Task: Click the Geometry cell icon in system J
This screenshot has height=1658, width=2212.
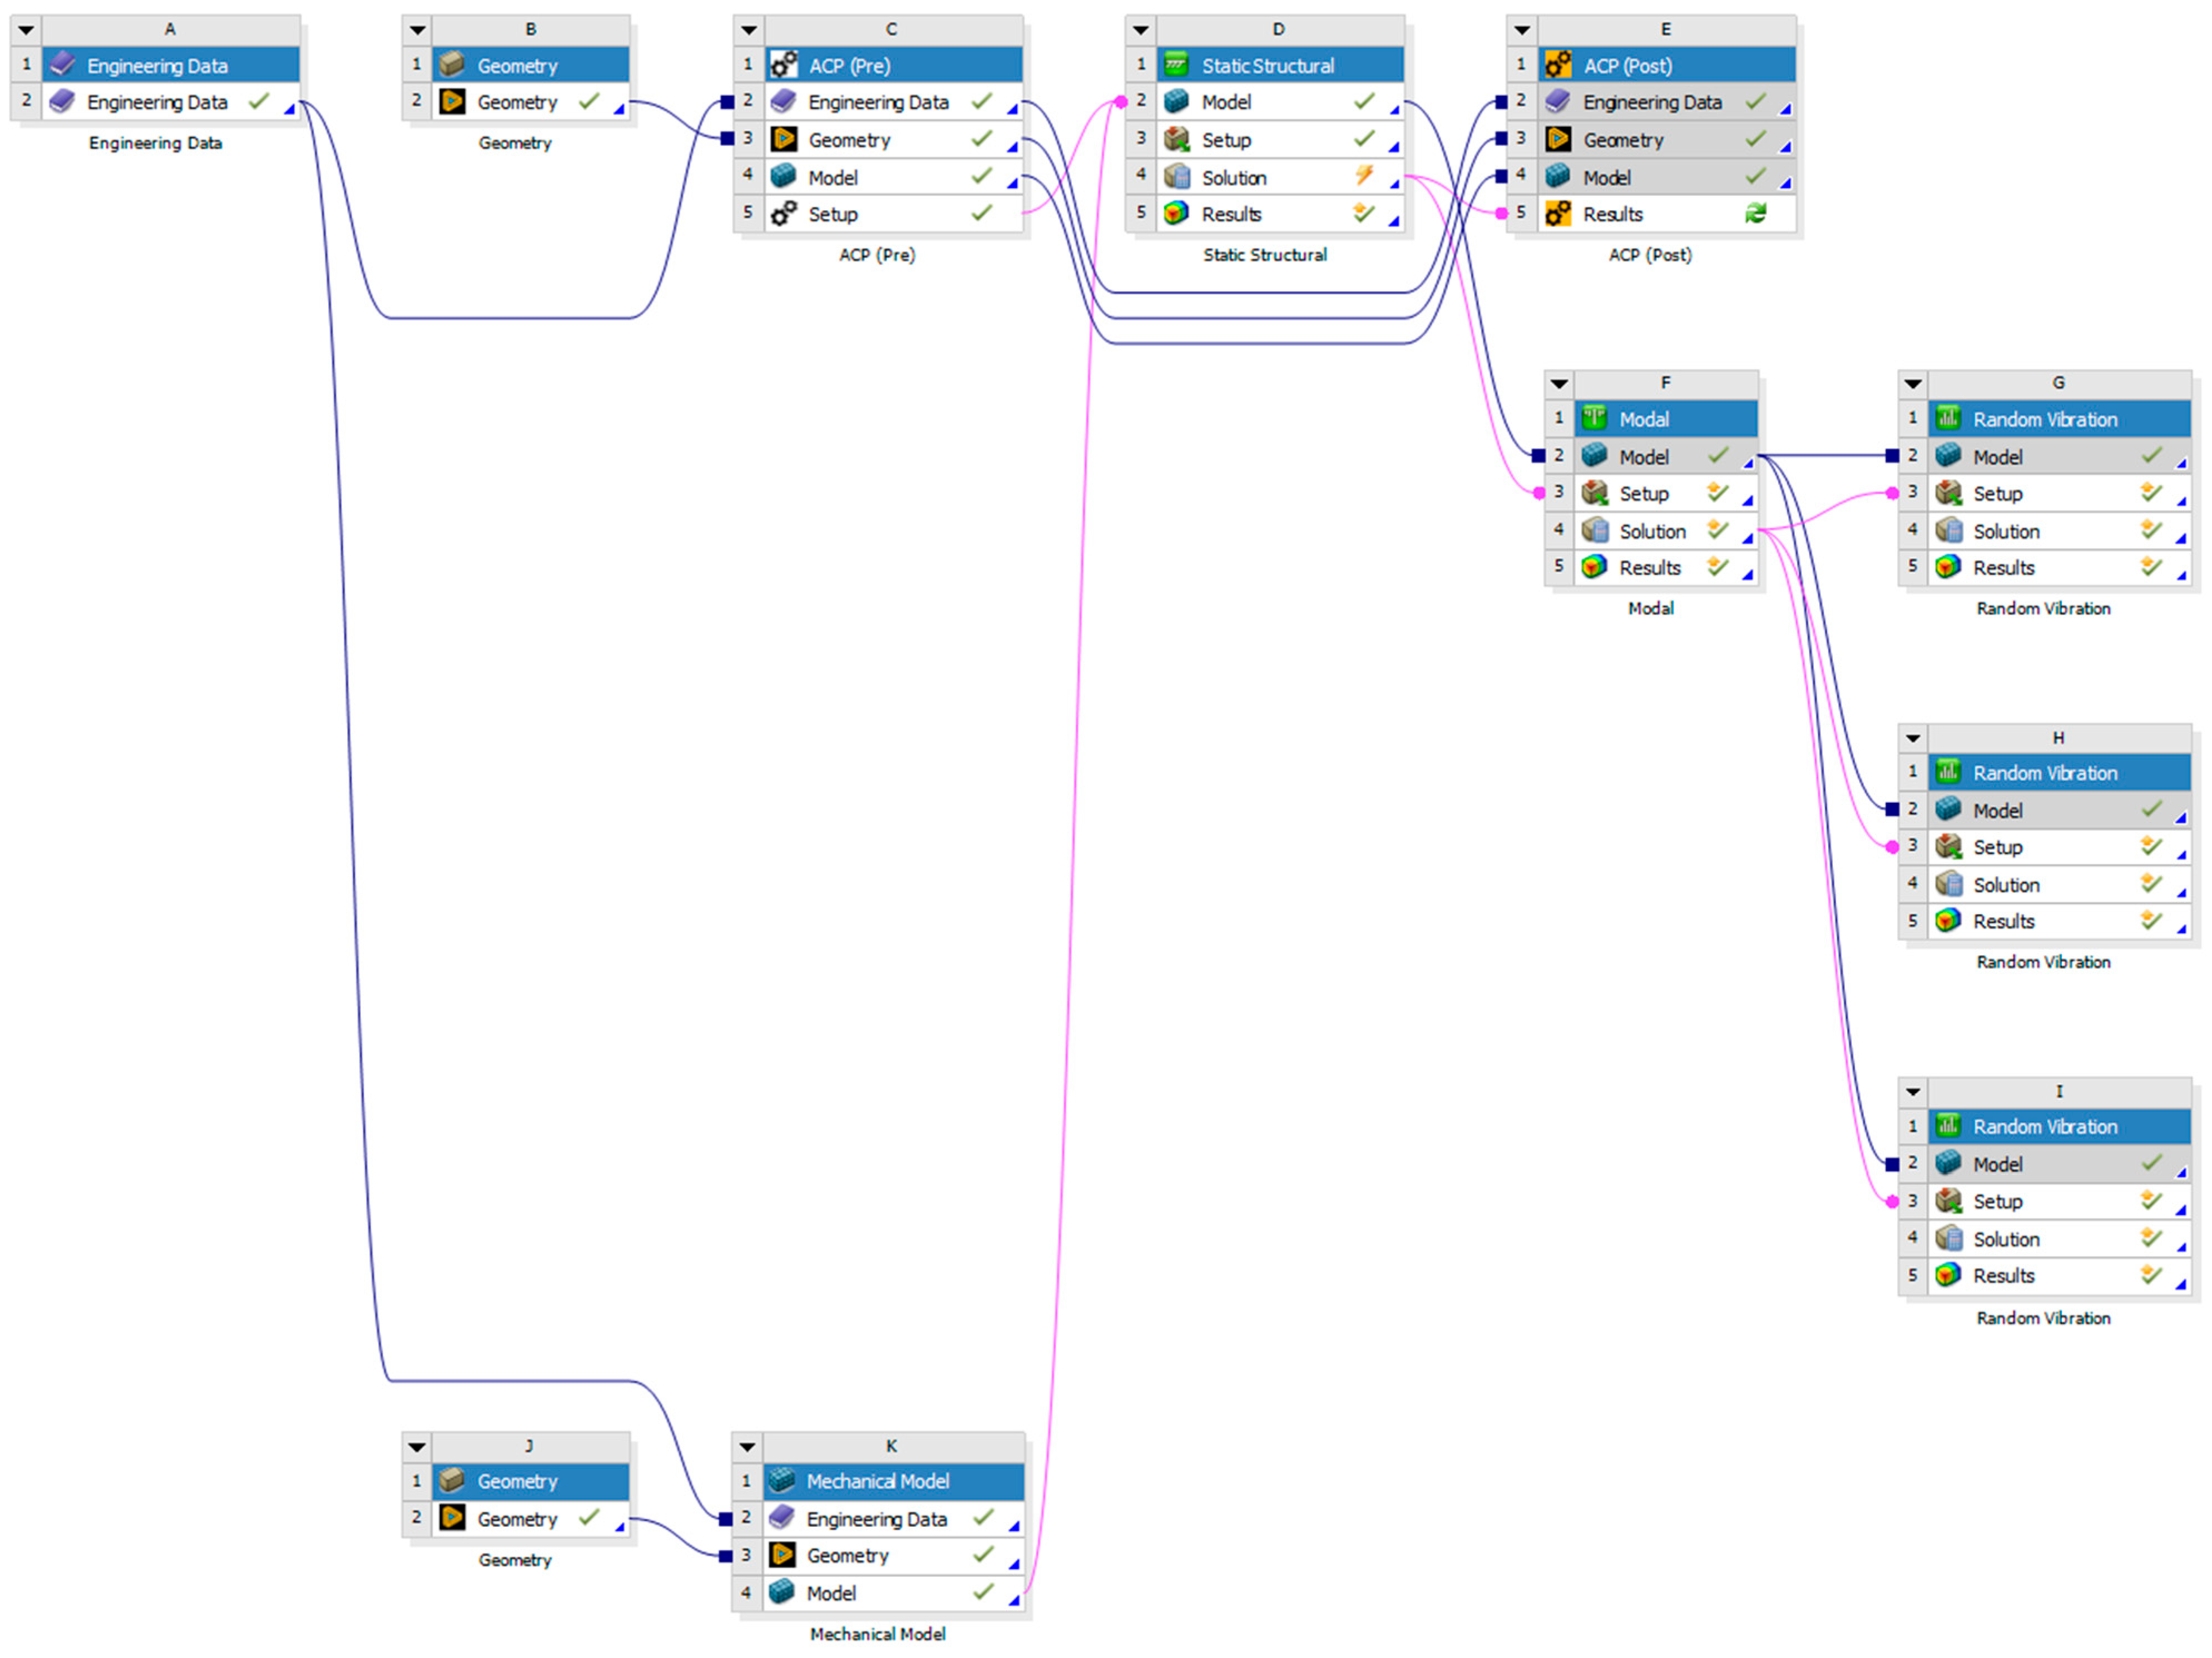Action: 452,1518
